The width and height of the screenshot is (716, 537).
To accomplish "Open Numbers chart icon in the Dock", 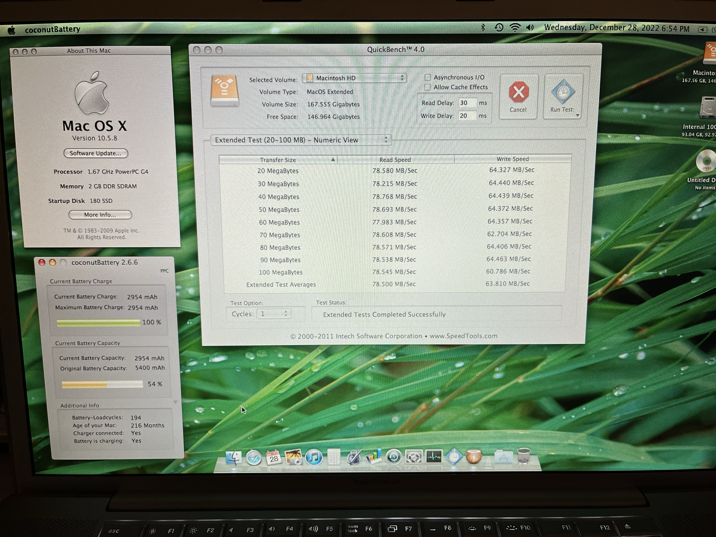I will coord(374,457).
